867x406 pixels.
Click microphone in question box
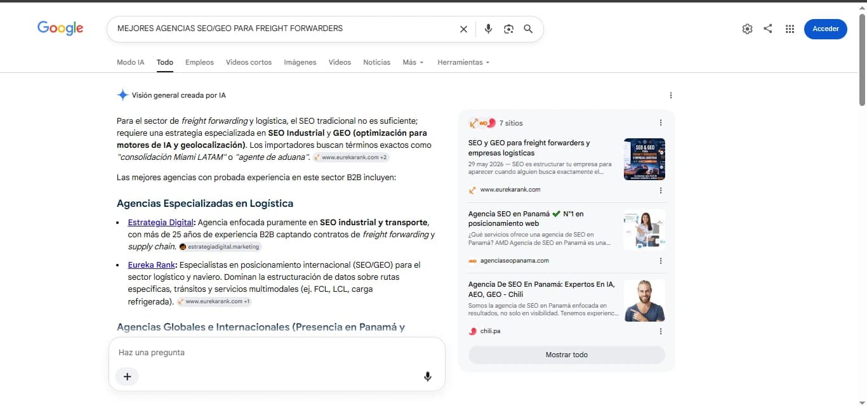tap(428, 377)
